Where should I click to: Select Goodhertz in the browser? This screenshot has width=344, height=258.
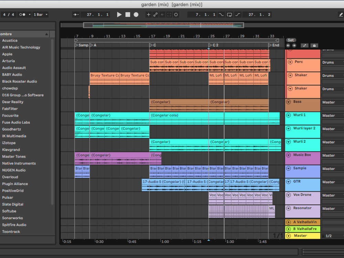pyautogui.click(x=11, y=129)
